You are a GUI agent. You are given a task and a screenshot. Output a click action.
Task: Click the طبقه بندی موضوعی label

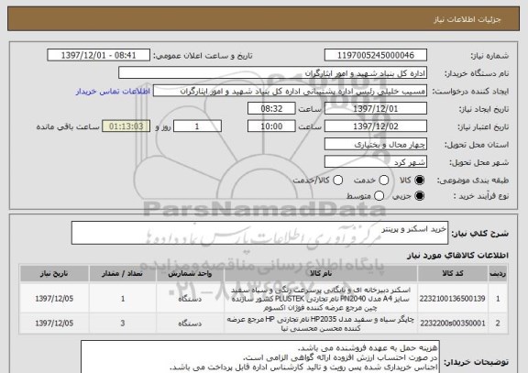[x=473, y=181]
